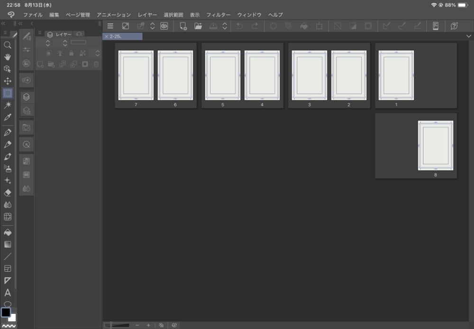This screenshot has width=474, height=329.
Task: Open the Sub Tool panel icon
Action: [27, 36]
